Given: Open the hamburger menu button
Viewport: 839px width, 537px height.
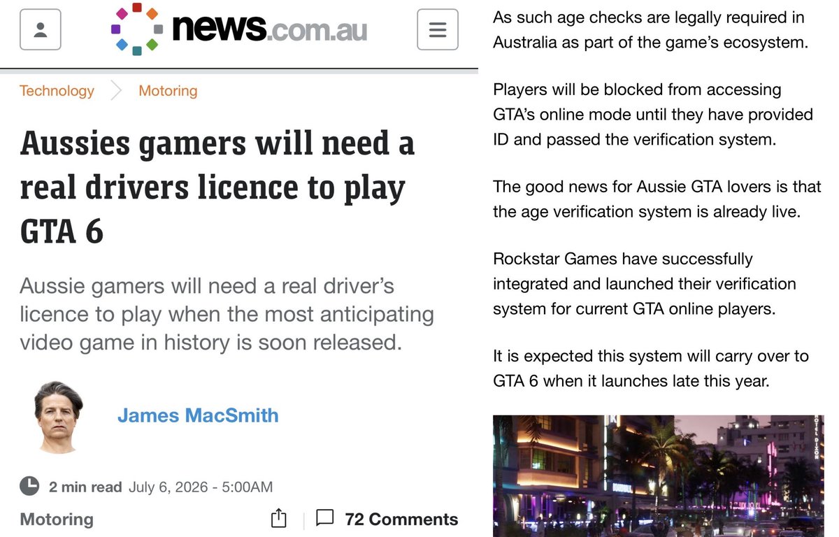Looking at the screenshot, I should (x=438, y=29).
